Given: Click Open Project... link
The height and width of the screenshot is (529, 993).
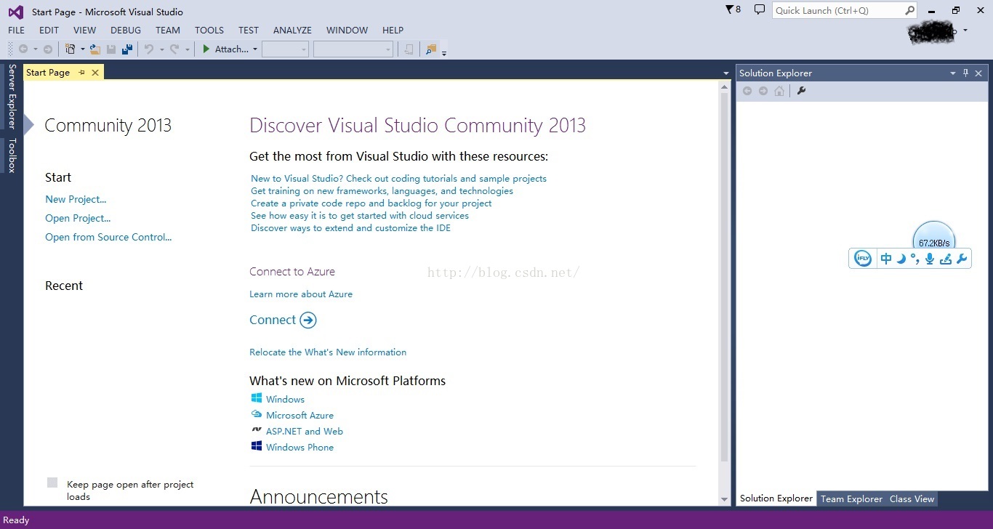Looking at the screenshot, I should (x=78, y=218).
